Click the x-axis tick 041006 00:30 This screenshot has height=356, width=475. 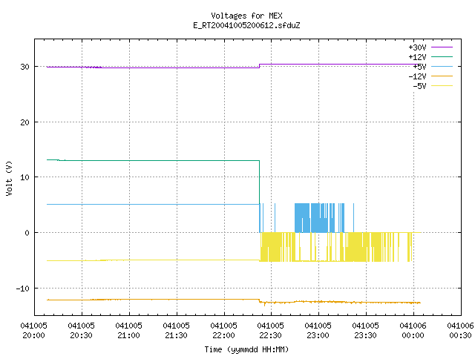click(x=460, y=331)
